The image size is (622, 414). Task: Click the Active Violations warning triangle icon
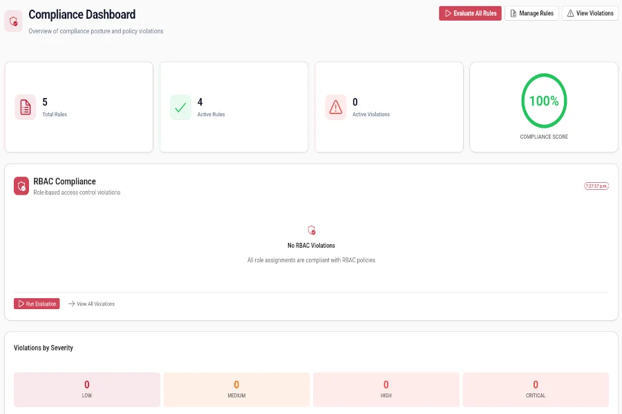(x=335, y=107)
